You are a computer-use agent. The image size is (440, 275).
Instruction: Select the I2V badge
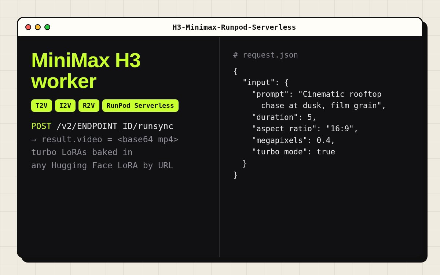[x=65, y=106]
